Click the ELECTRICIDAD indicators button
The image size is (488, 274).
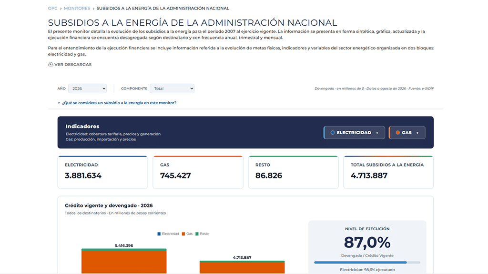(x=354, y=133)
